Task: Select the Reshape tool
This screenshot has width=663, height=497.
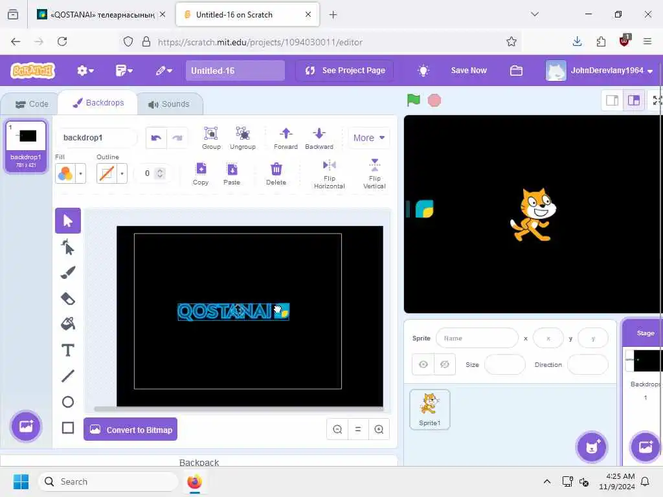Action: pos(67,247)
